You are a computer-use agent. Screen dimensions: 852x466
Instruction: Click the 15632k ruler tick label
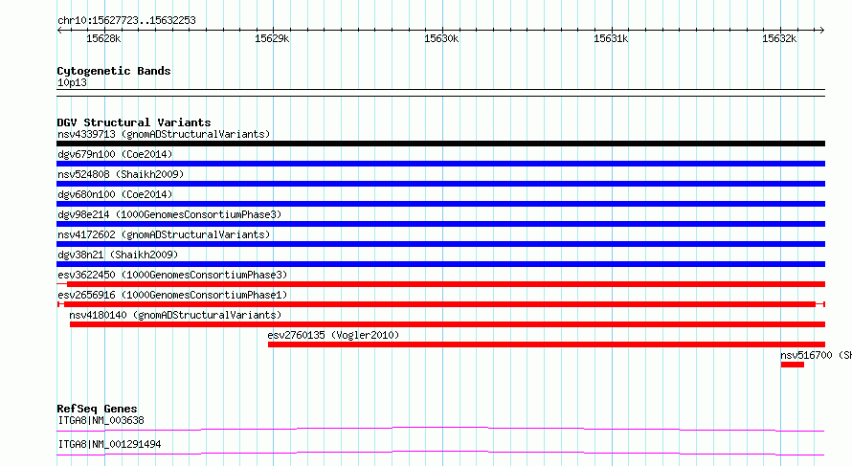(779, 38)
